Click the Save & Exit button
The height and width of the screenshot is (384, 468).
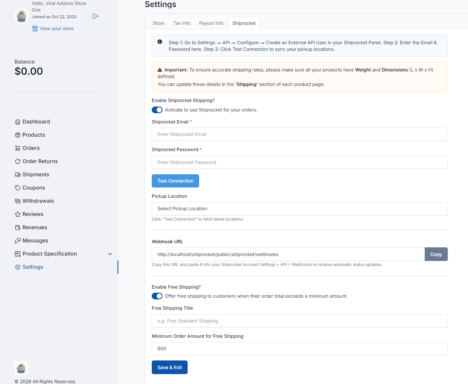pos(169,367)
